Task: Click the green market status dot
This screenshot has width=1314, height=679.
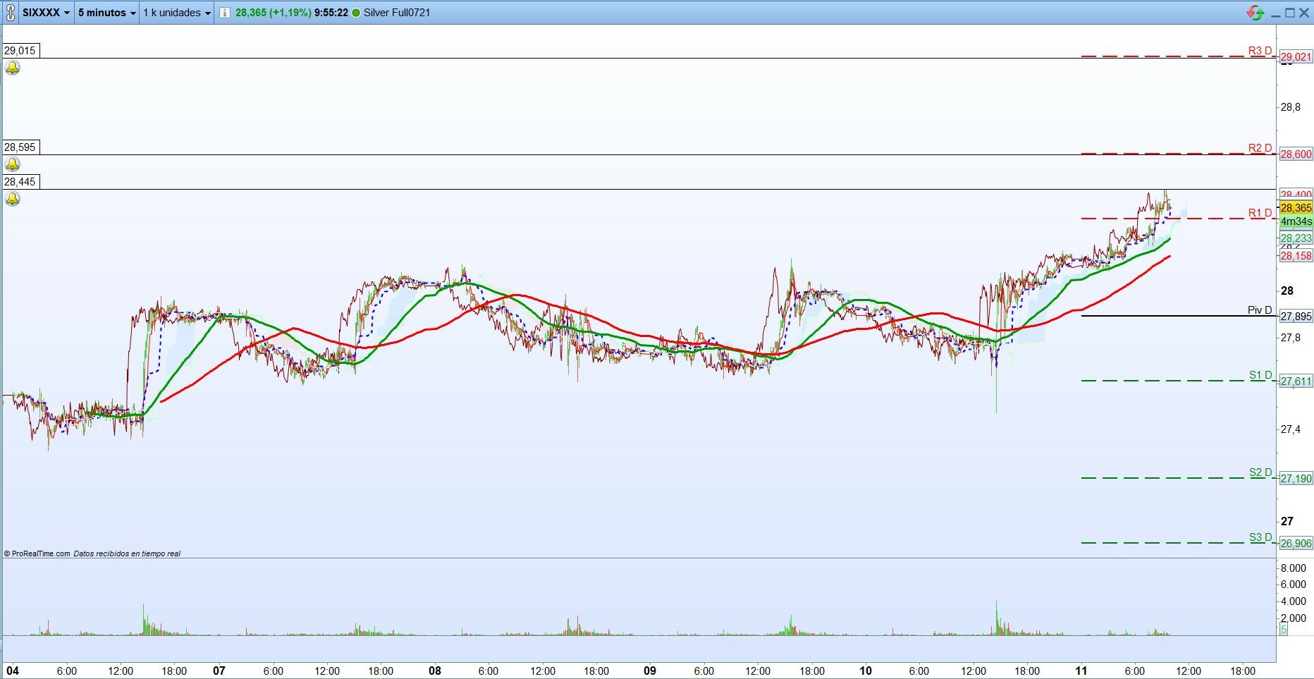Action: coord(356,13)
